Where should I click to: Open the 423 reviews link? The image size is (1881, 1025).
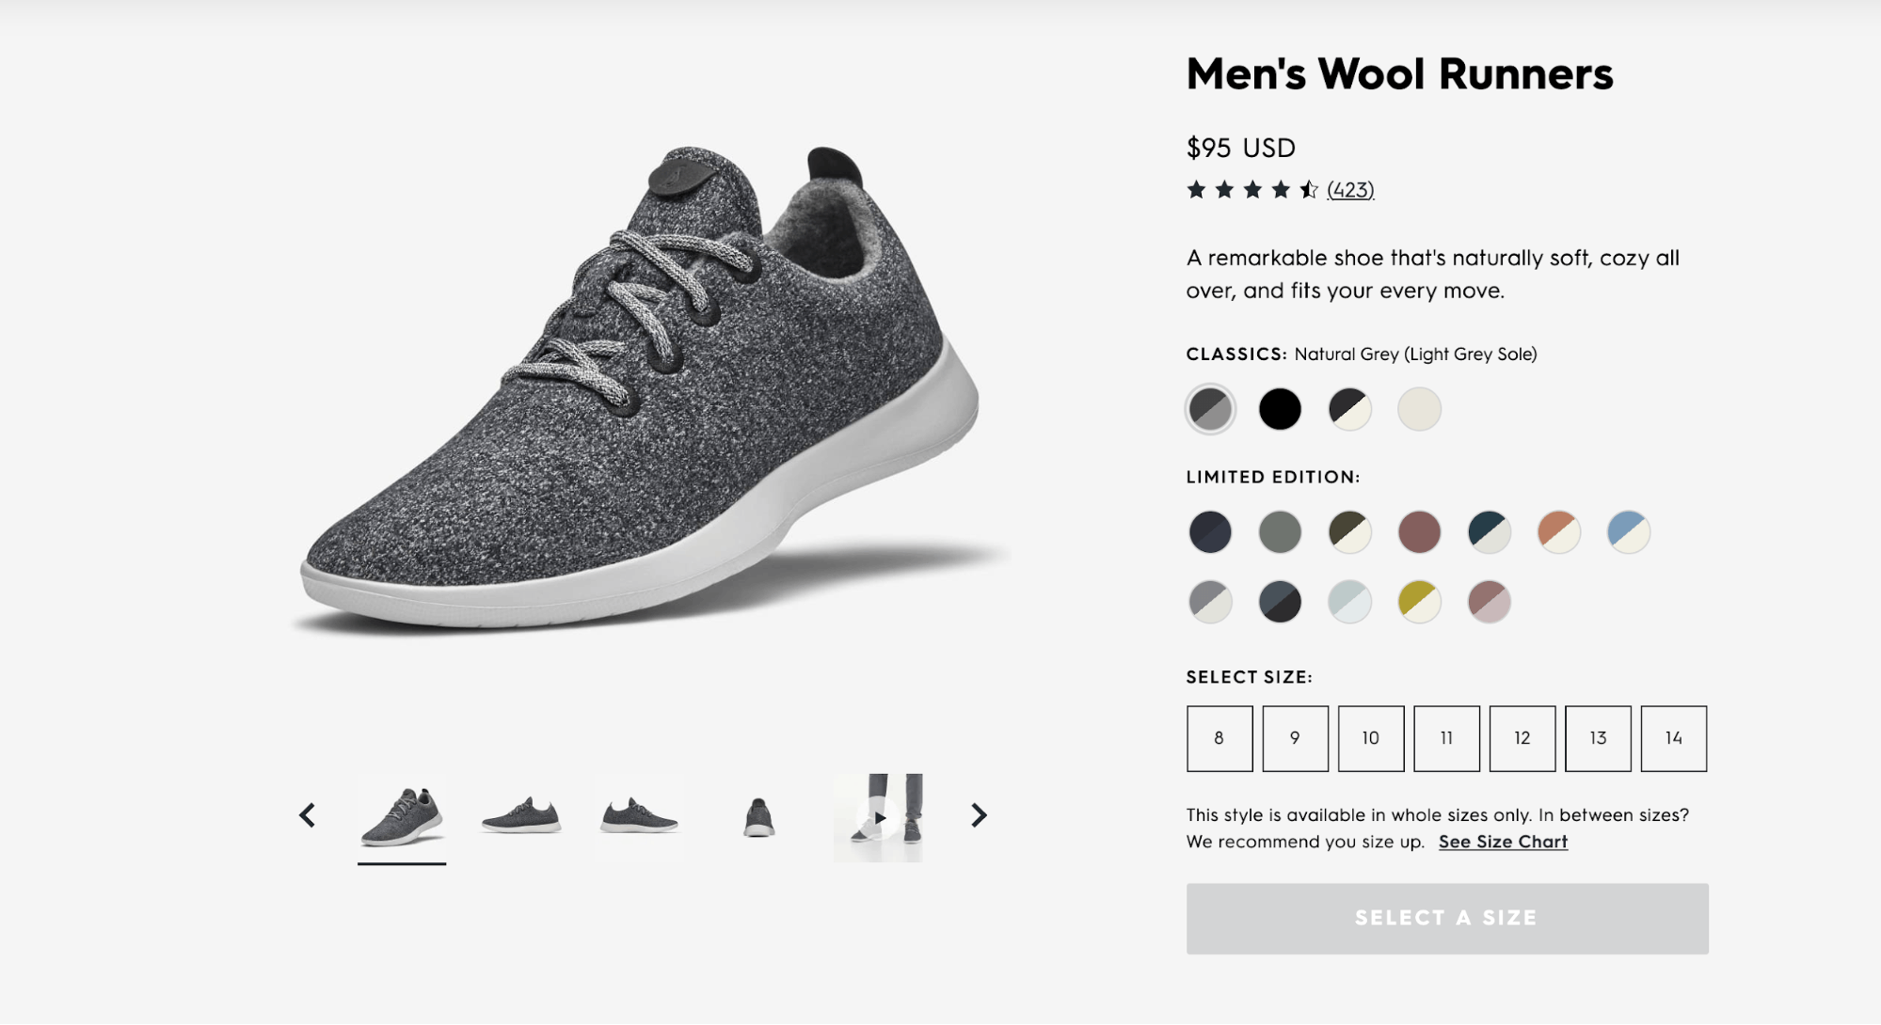(1350, 190)
